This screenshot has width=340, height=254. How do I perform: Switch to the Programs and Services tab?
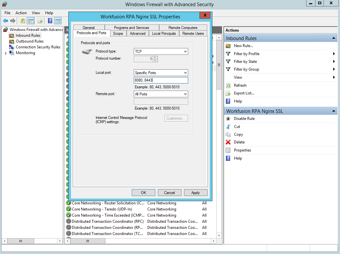pyautogui.click(x=131, y=27)
